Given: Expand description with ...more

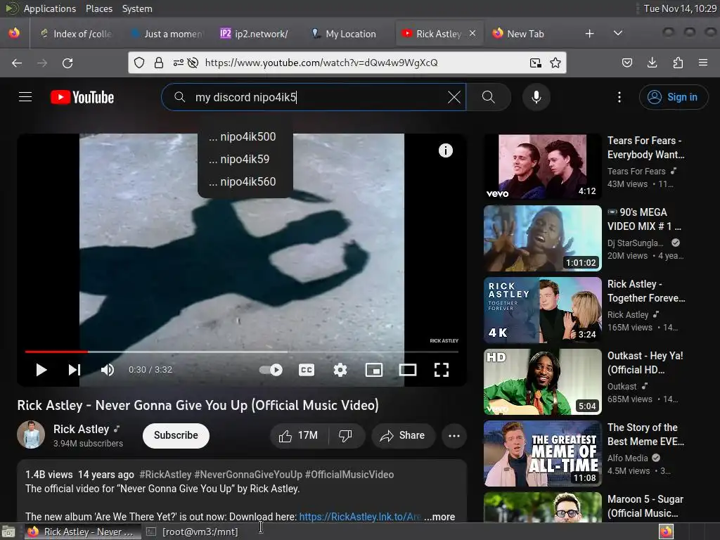Looking at the screenshot, I should point(439,517).
